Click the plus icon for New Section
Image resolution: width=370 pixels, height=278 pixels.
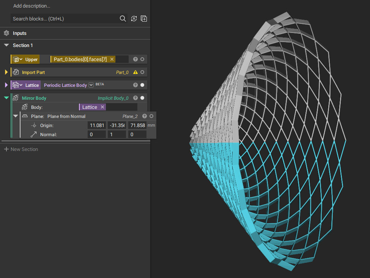tap(6, 149)
